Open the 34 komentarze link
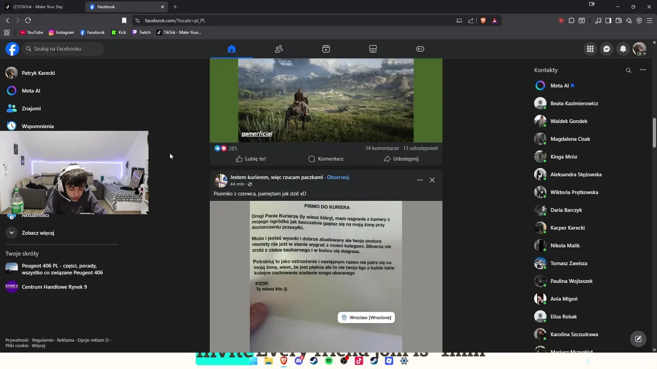The width and height of the screenshot is (657, 369). coord(382,148)
